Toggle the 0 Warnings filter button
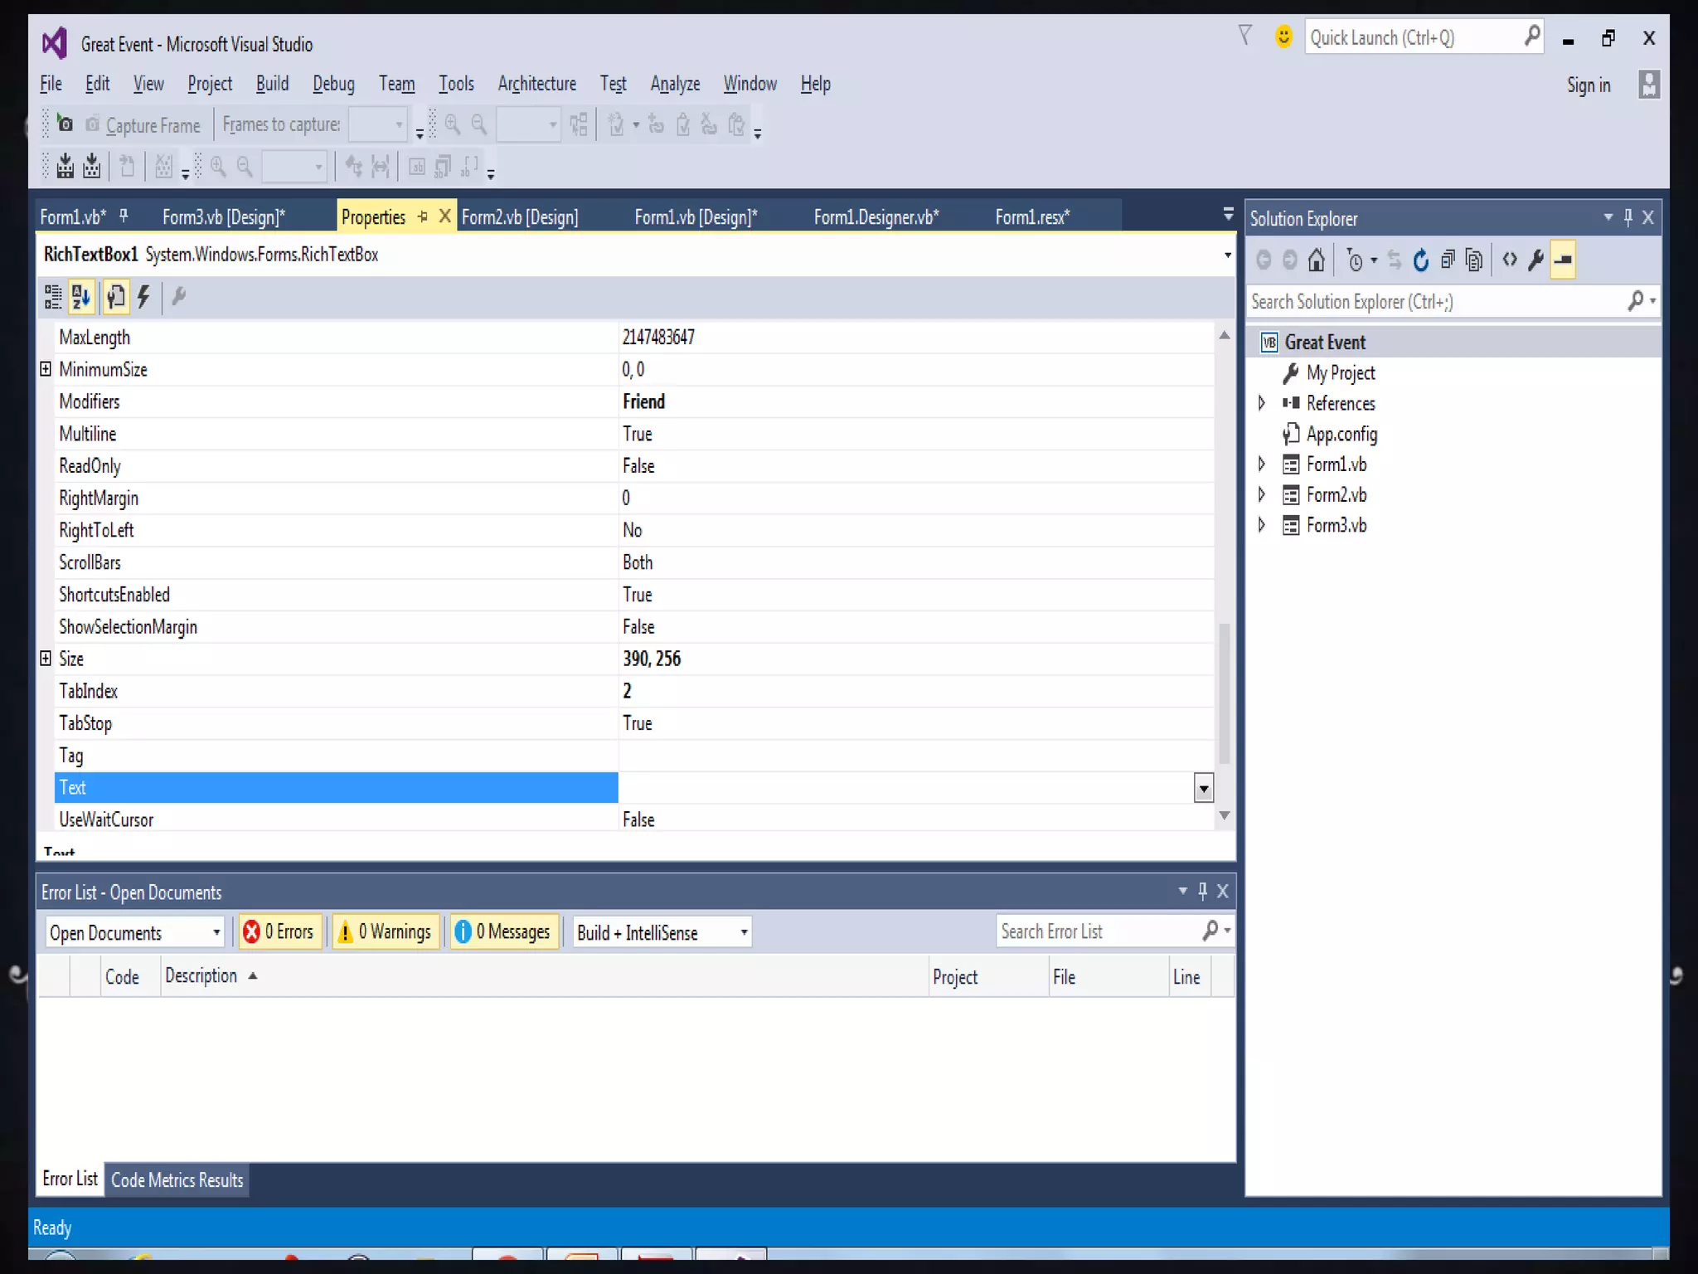1698x1274 pixels. [386, 931]
